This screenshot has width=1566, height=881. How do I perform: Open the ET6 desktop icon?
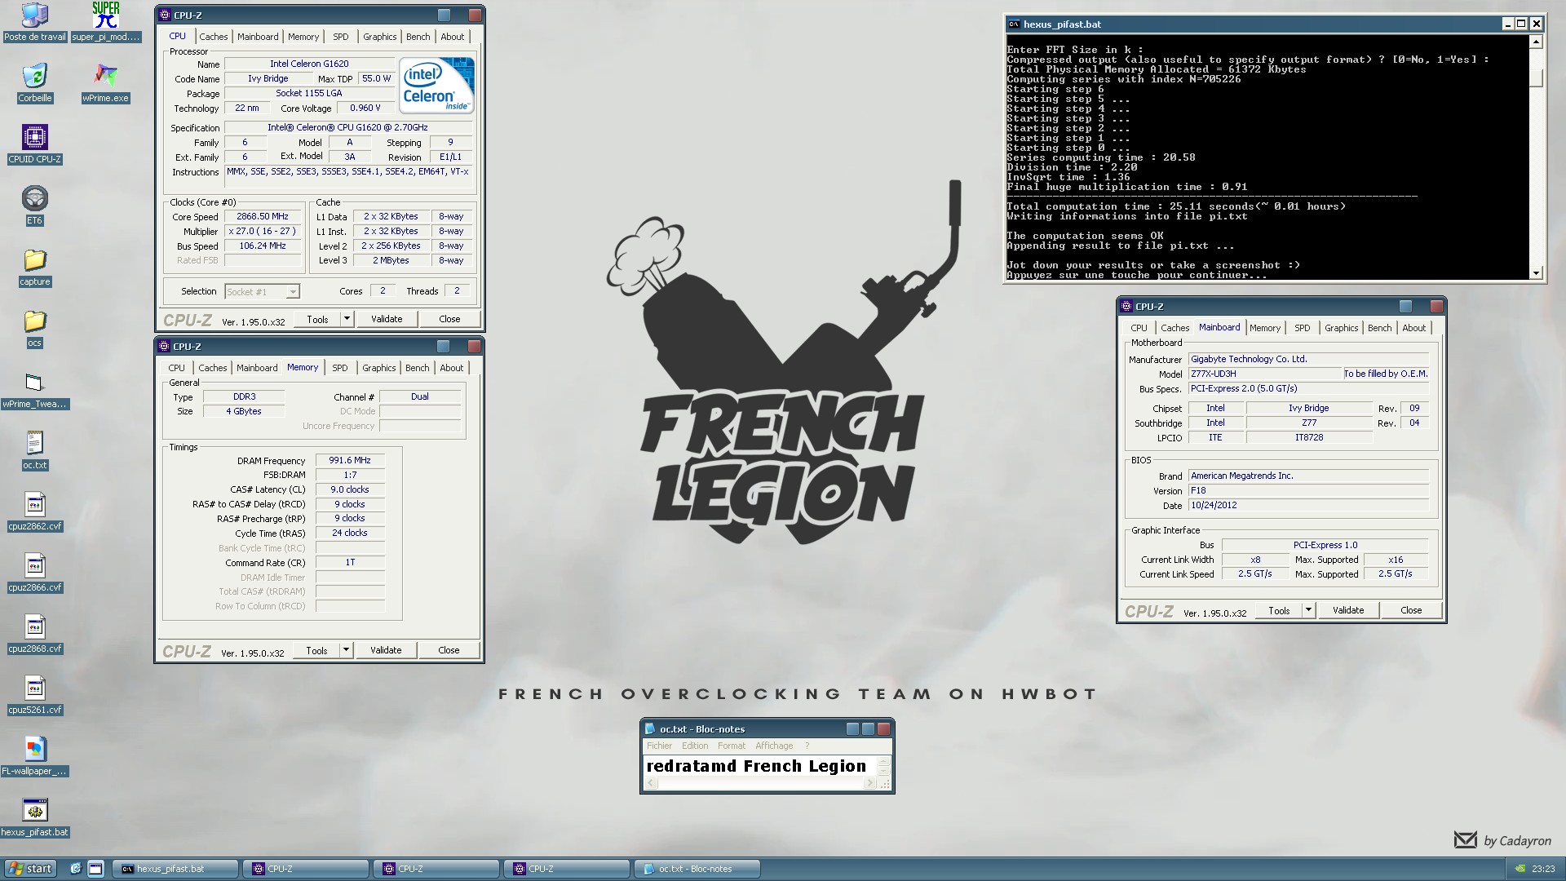tap(34, 206)
